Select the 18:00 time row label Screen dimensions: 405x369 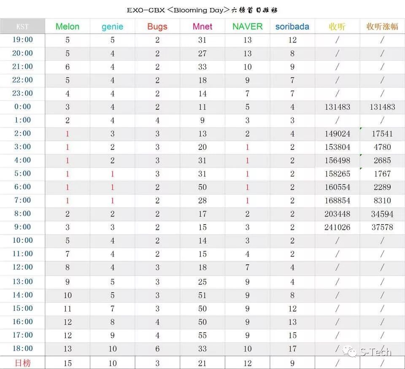click(x=22, y=348)
